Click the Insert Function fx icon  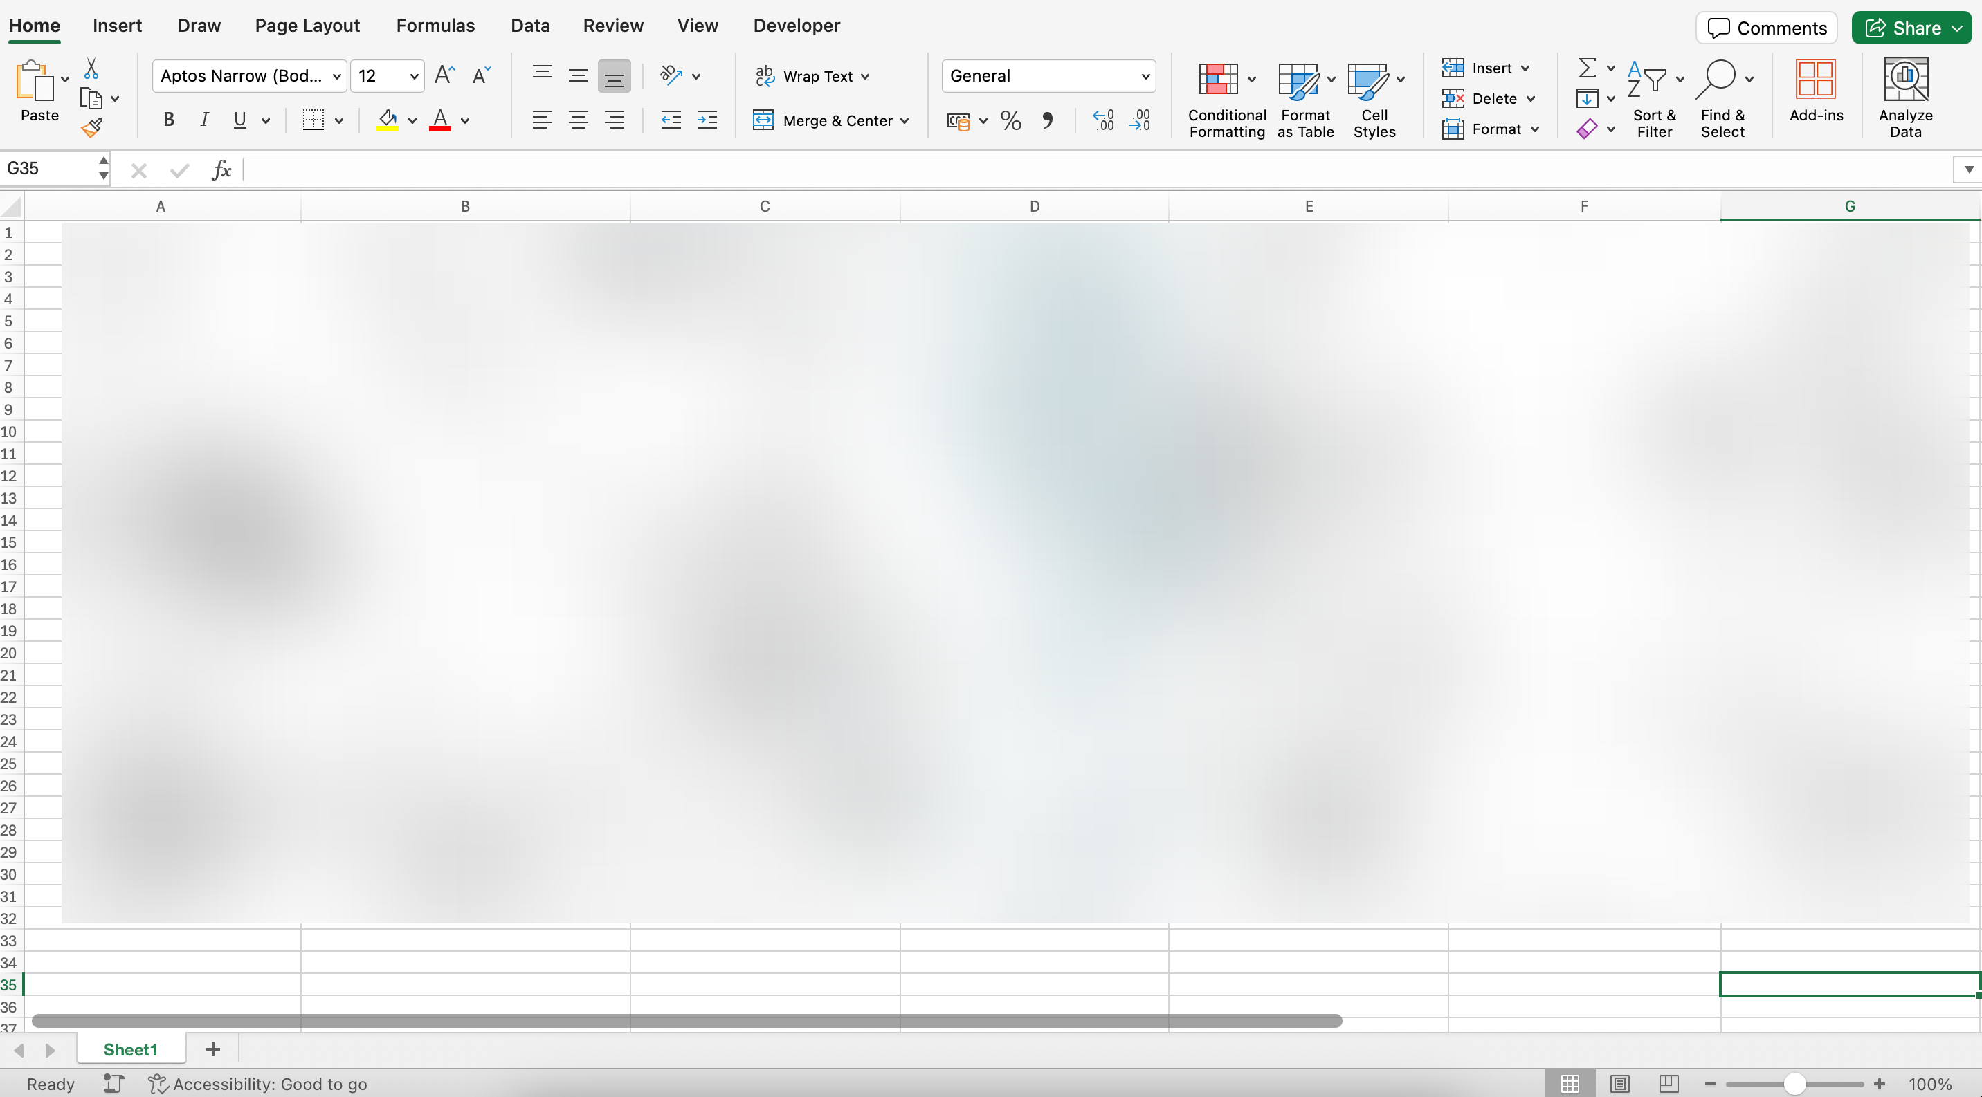[221, 169]
